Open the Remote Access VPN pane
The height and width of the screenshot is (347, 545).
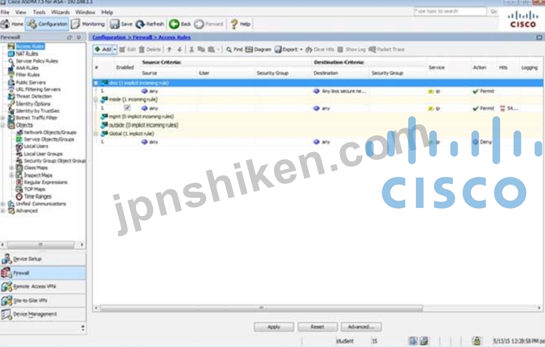tap(43, 286)
